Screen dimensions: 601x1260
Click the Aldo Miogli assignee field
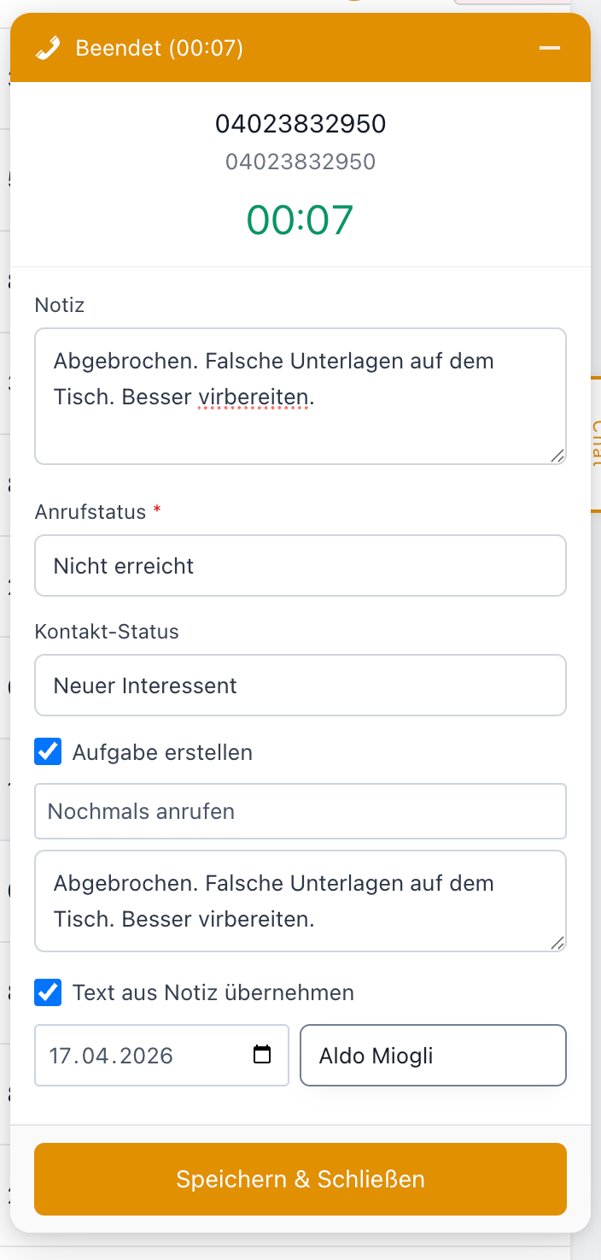pos(433,1055)
